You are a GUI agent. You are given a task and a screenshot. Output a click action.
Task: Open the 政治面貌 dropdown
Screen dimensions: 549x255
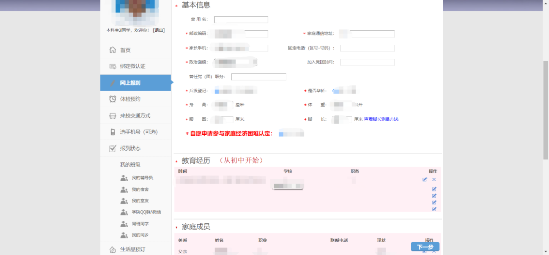coord(236,62)
